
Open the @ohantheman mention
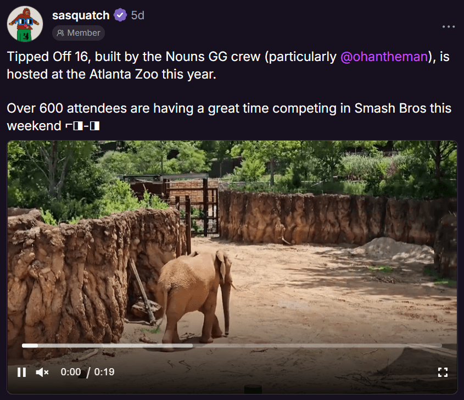pos(384,57)
